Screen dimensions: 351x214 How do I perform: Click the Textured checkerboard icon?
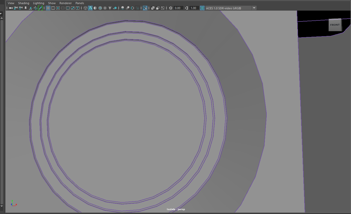tap(105, 8)
